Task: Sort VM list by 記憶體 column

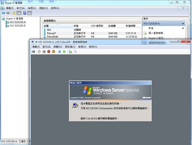Action: coord(116,26)
